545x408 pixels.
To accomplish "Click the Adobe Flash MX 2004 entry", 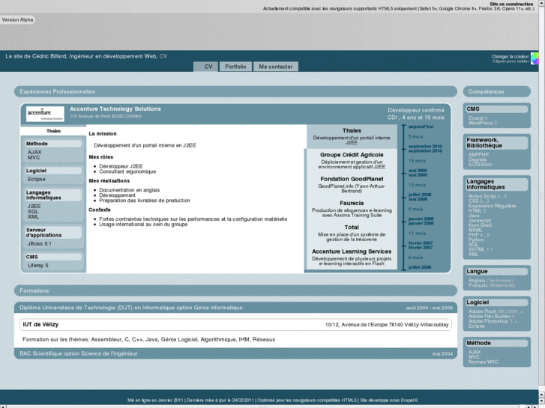I will [495, 311].
